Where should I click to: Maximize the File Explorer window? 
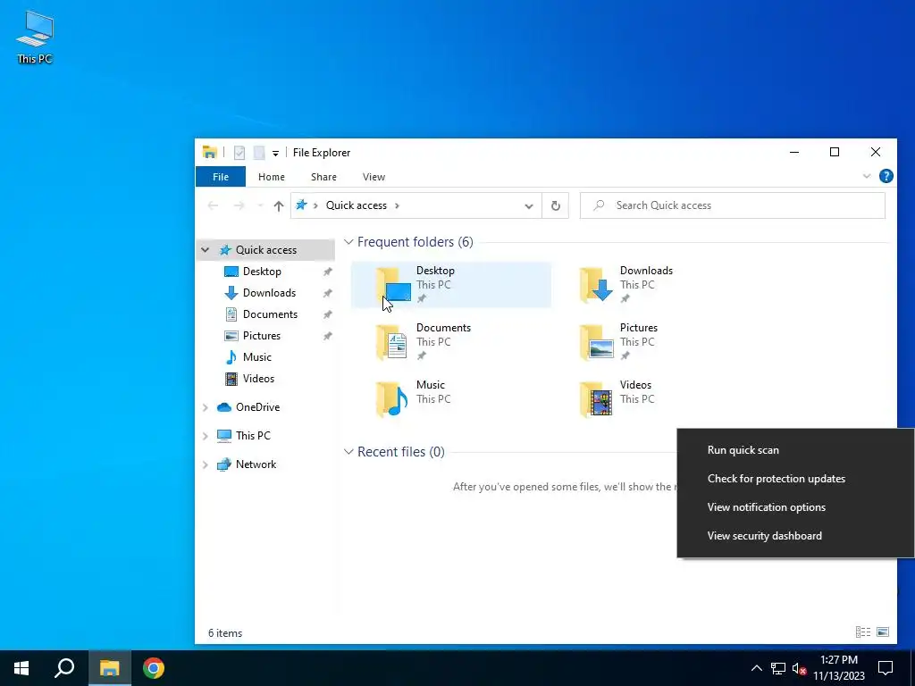click(x=835, y=152)
